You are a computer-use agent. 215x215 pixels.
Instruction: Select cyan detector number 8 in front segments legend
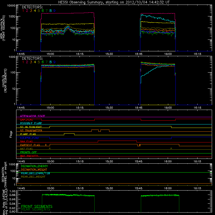(51, 11)
